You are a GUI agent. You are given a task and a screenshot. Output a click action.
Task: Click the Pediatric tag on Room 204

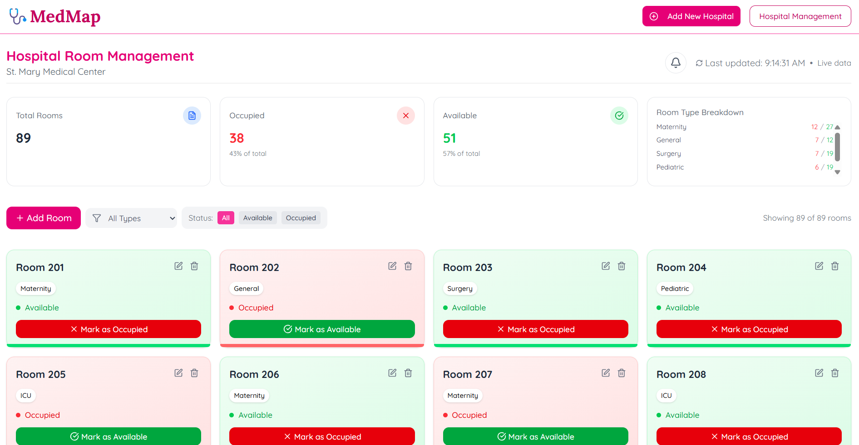675,289
